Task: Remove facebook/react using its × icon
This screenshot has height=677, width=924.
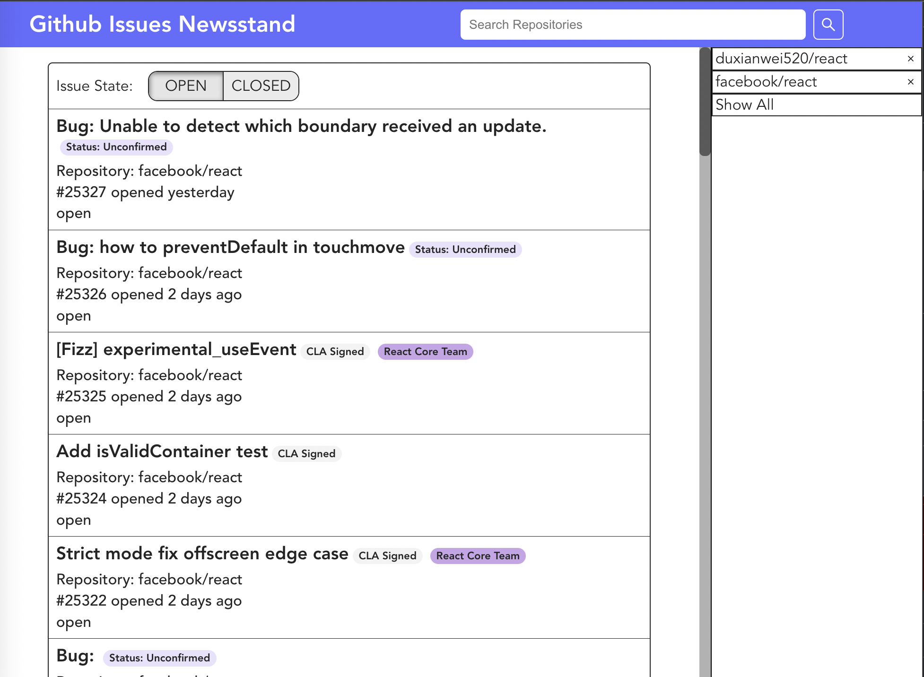Action: (x=911, y=82)
